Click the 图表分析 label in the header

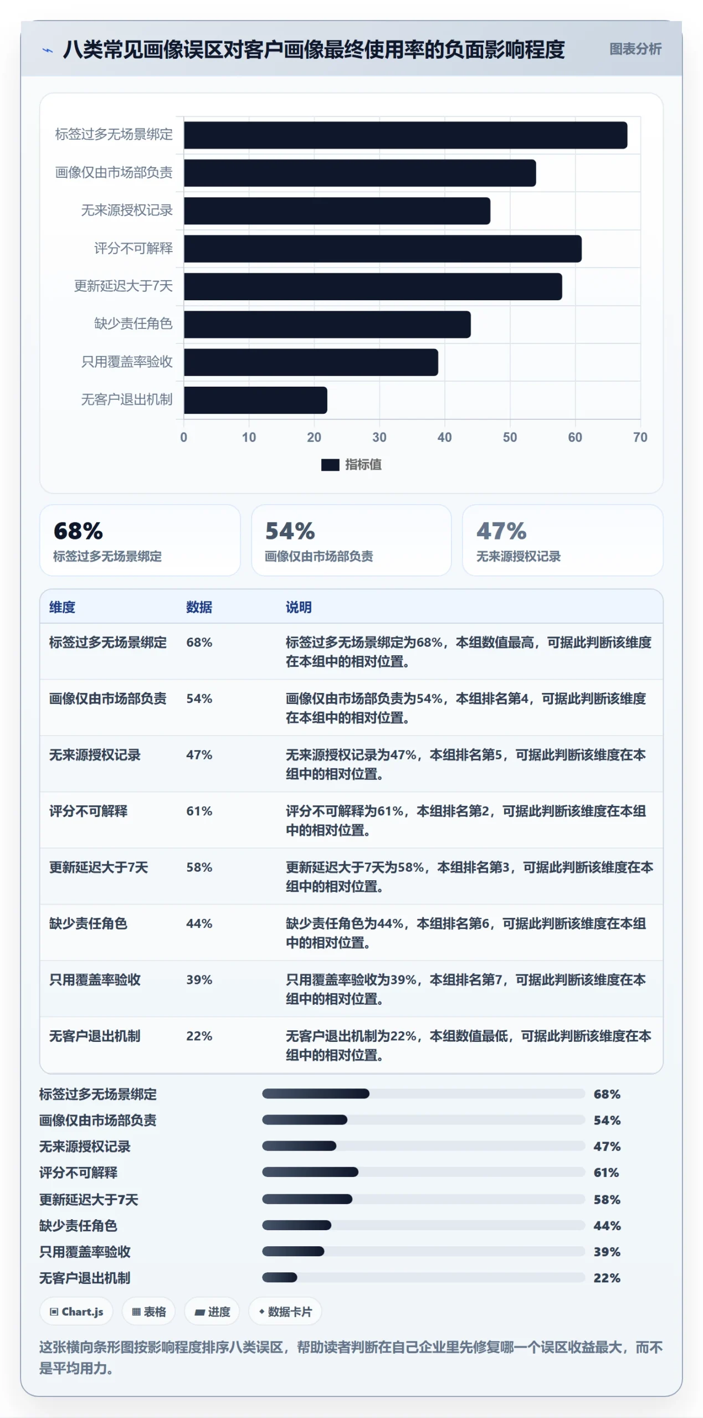point(635,49)
